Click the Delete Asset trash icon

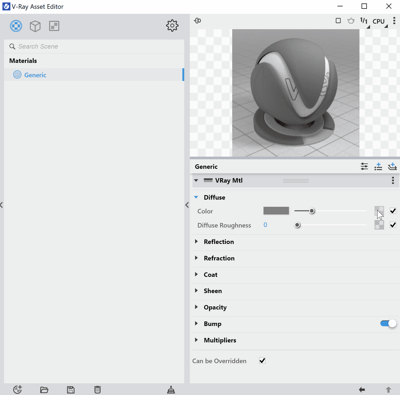(x=98, y=389)
